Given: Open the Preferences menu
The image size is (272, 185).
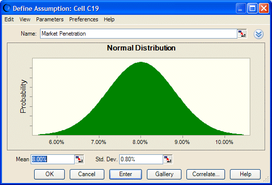Looking at the screenshot, I should 84,19.
